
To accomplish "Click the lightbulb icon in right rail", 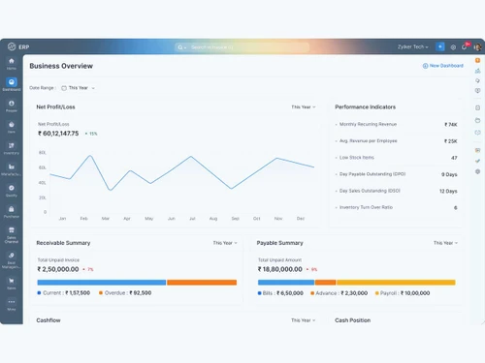I will [x=477, y=80].
